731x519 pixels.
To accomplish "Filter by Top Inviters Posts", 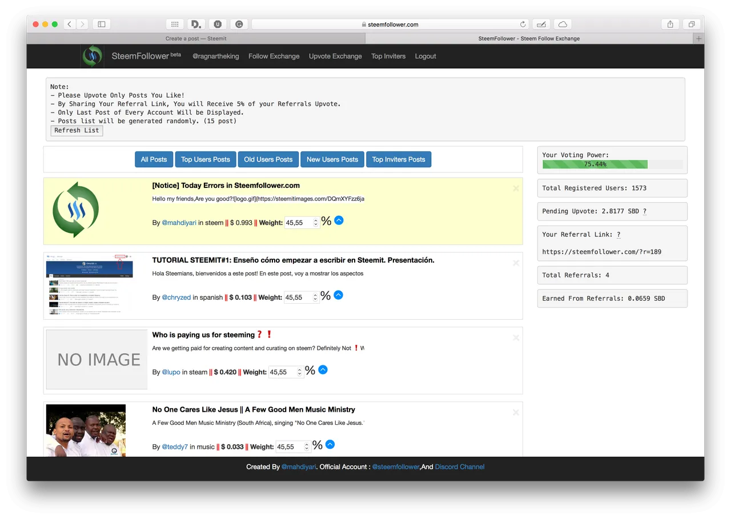I will click(399, 159).
